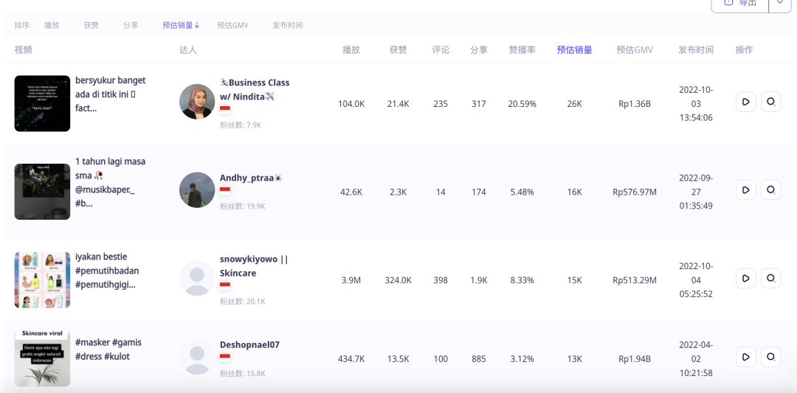Open the Skincare viral video thumbnail
Viewport: 797px width, 393px height.
click(42, 358)
